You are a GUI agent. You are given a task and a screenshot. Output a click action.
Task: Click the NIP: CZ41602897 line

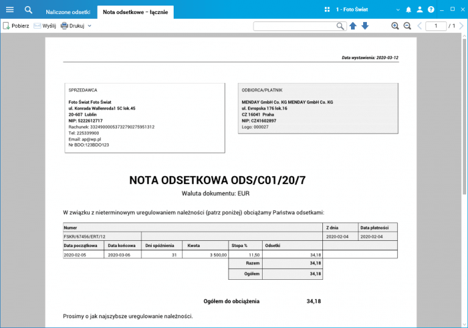259,121
